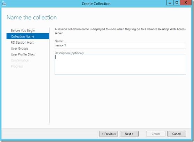Image resolution: width=194 pixels, height=142 pixels.
Task: Click the Name: label
Action: [59, 41]
